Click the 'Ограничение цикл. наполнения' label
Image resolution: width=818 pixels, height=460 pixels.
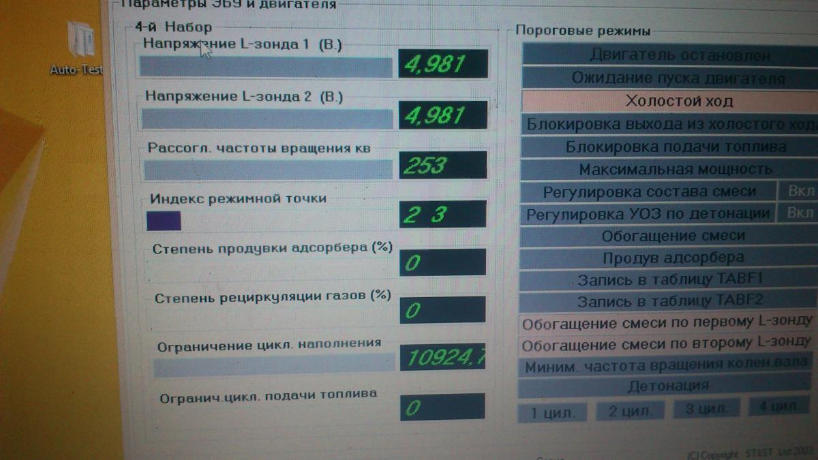point(269,344)
